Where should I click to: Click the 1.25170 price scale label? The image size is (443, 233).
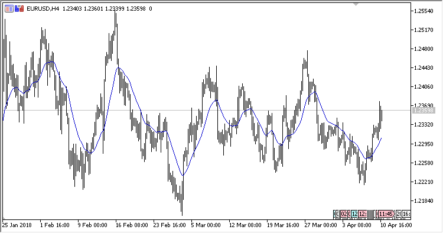point(424,30)
